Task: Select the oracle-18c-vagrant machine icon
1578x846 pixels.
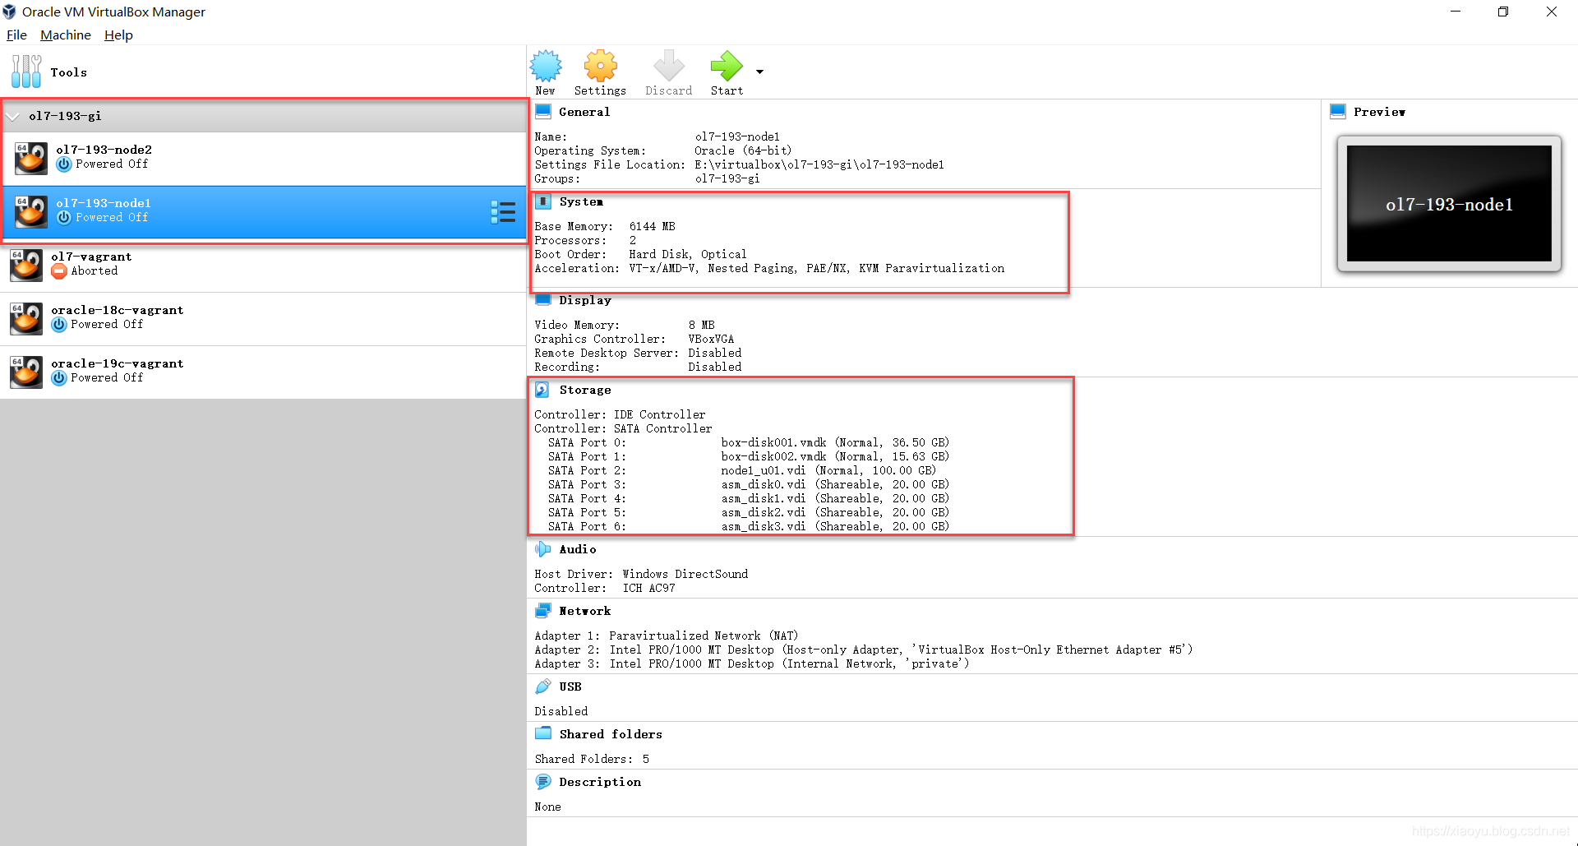Action: [x=26, y=318]
